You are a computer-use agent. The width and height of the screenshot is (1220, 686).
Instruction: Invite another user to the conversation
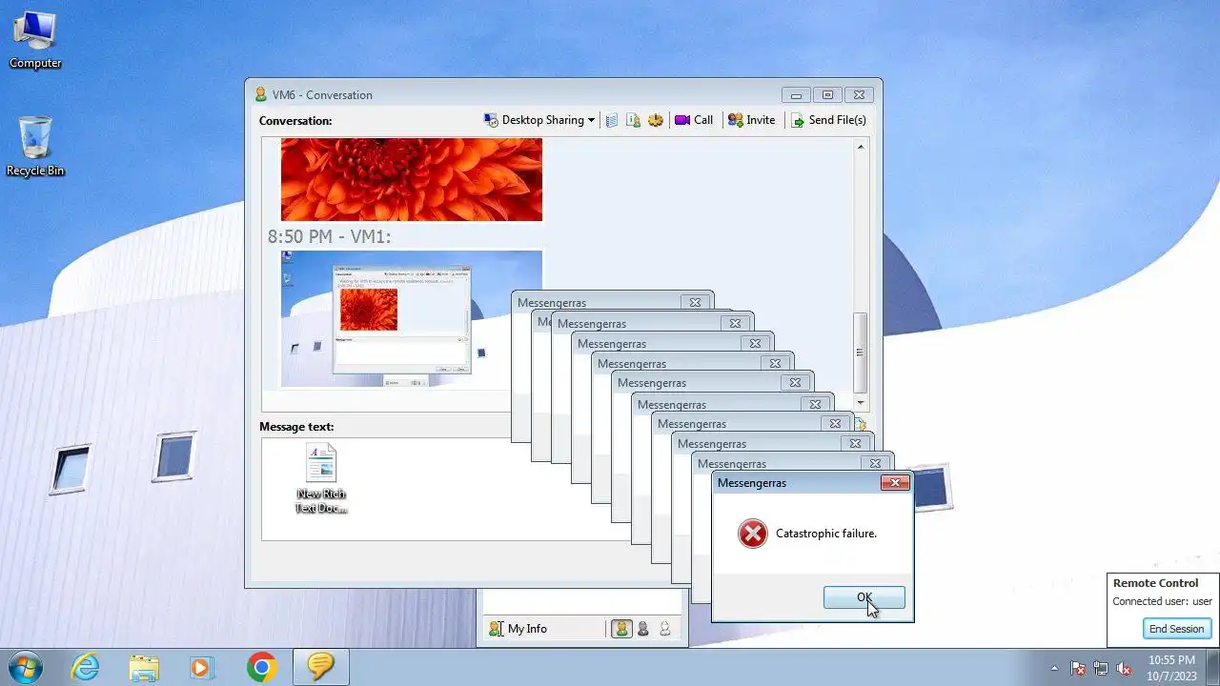(x=752, y=120)
